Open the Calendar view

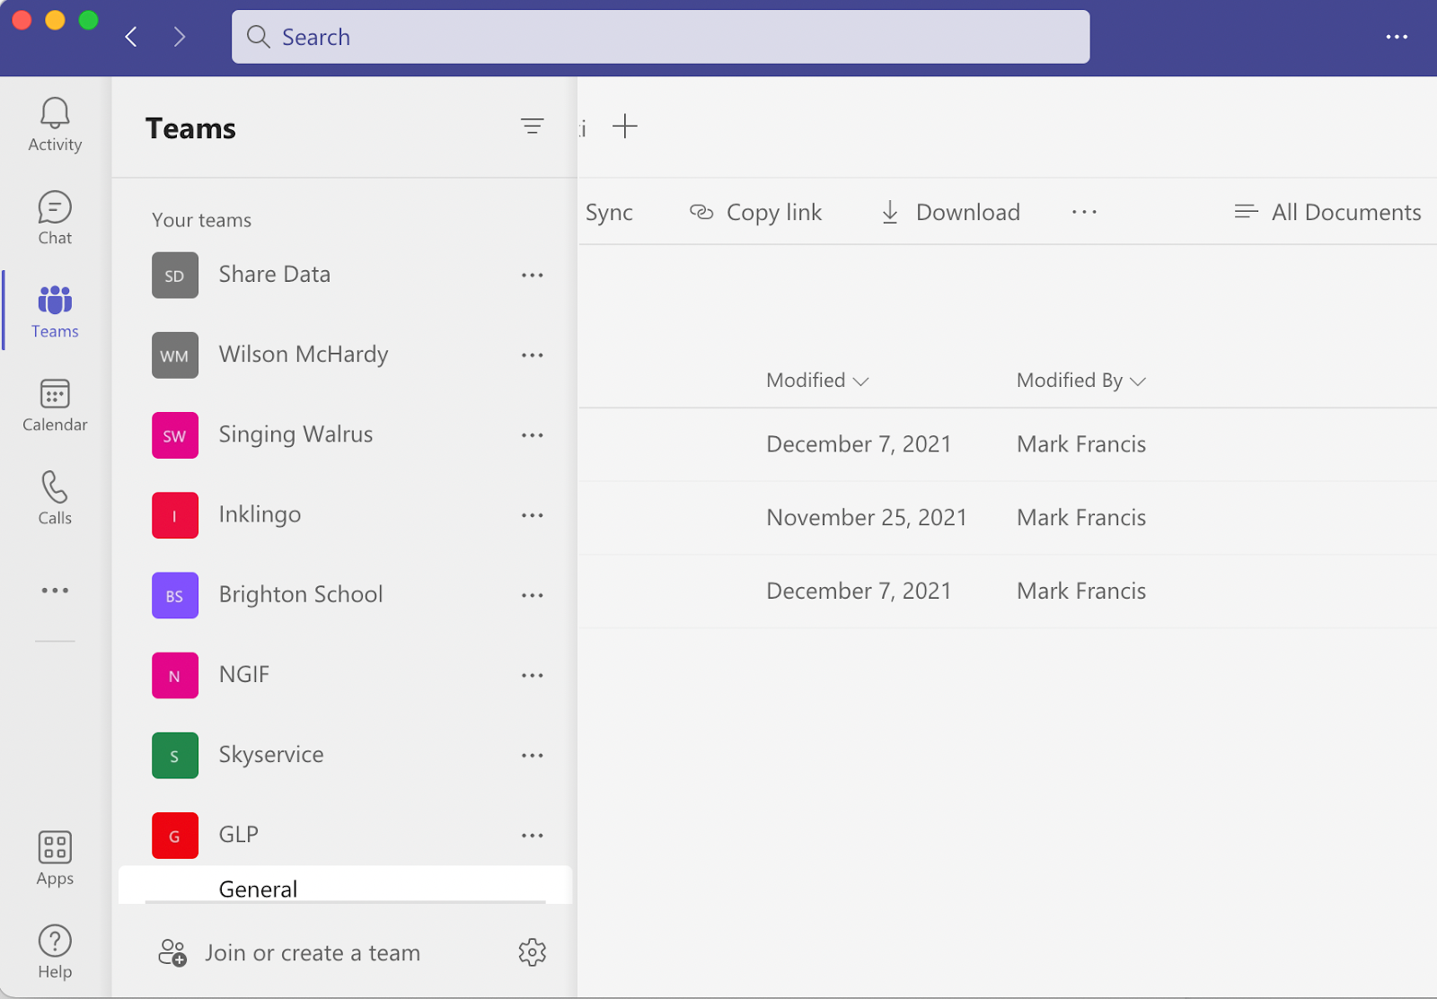pyautogui.click(x=55, y=405)
